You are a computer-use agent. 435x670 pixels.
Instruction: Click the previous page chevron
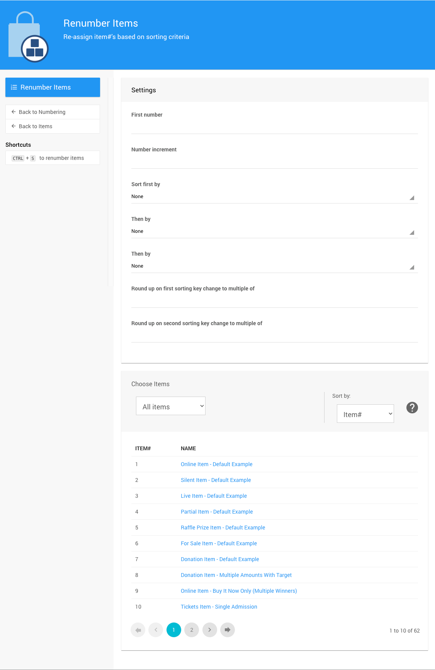[x=156, y=630]
